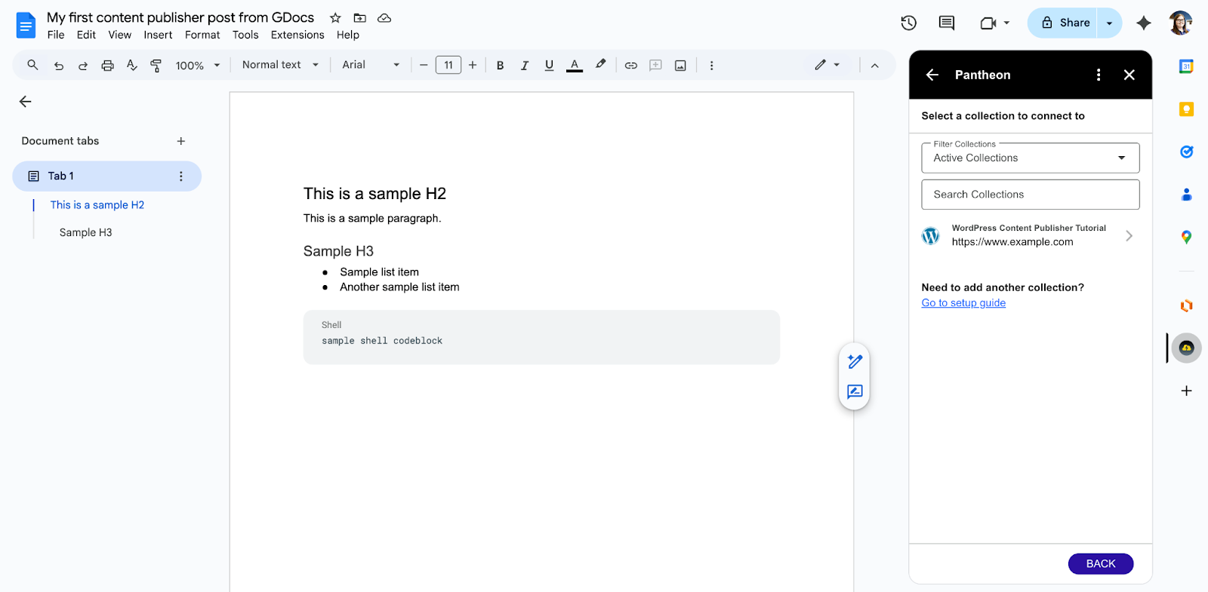1208x592 pixels.
Task: Open the Google Docs home icon
Action: click(26, 26)
